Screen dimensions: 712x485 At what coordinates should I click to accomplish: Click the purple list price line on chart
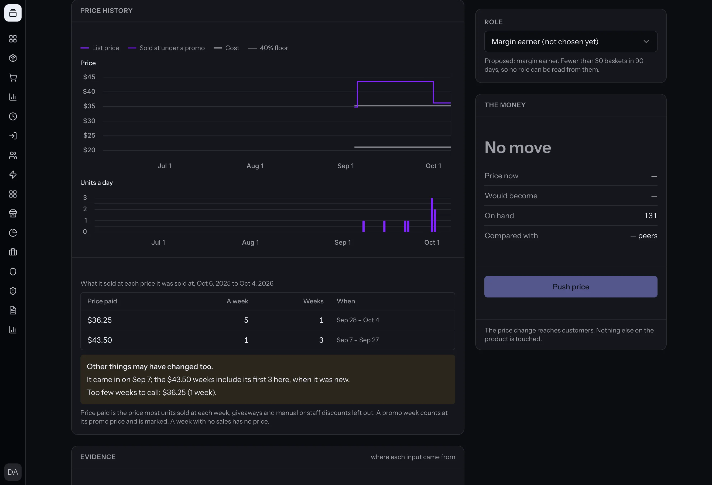(395, 81)
